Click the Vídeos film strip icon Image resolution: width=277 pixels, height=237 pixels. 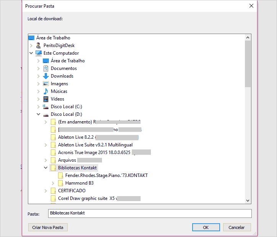pos(46,99)
